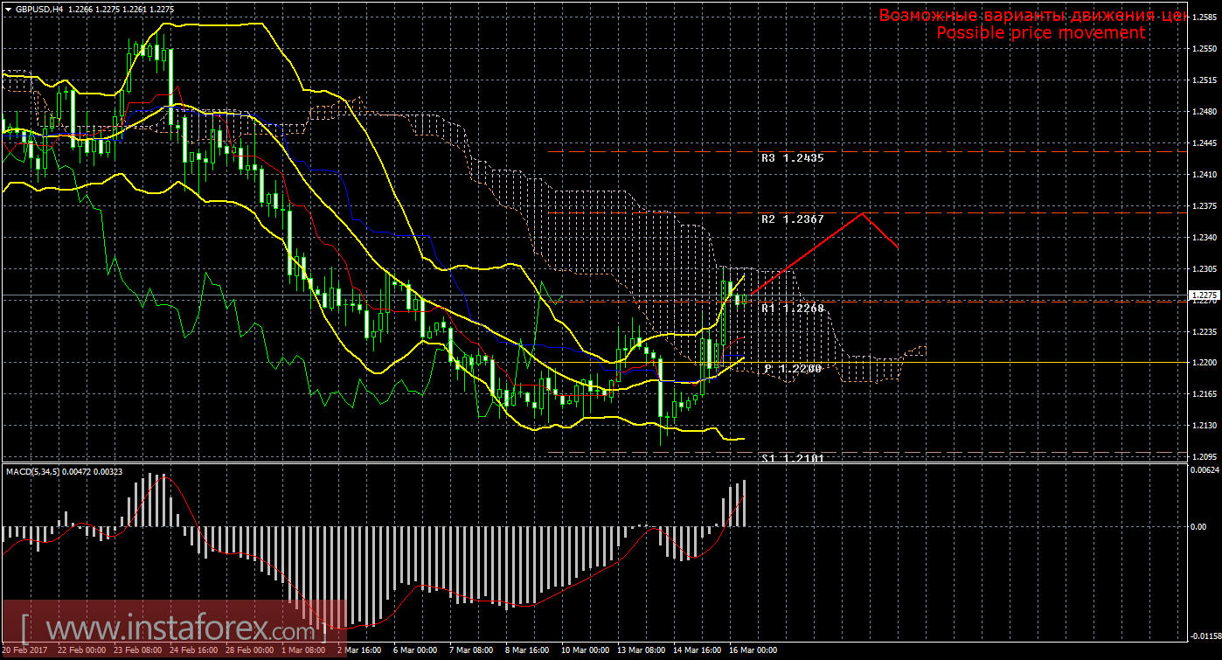This screenshot has width=1222, height=660.
Task: Click the red forecast line peak near R2
Action: point(864,213)
